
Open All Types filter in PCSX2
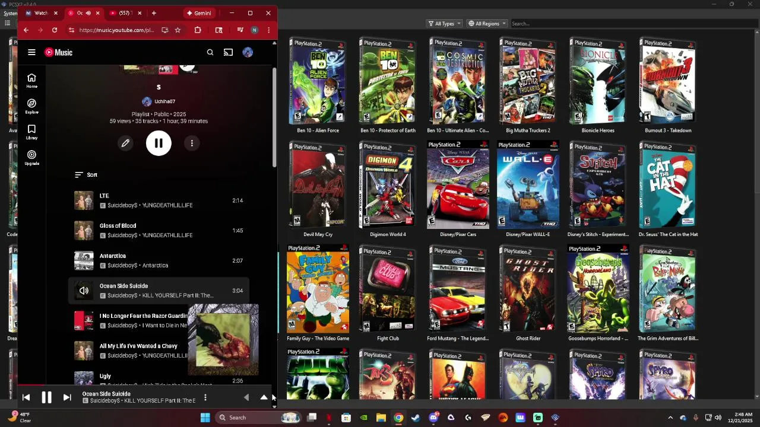444,24
